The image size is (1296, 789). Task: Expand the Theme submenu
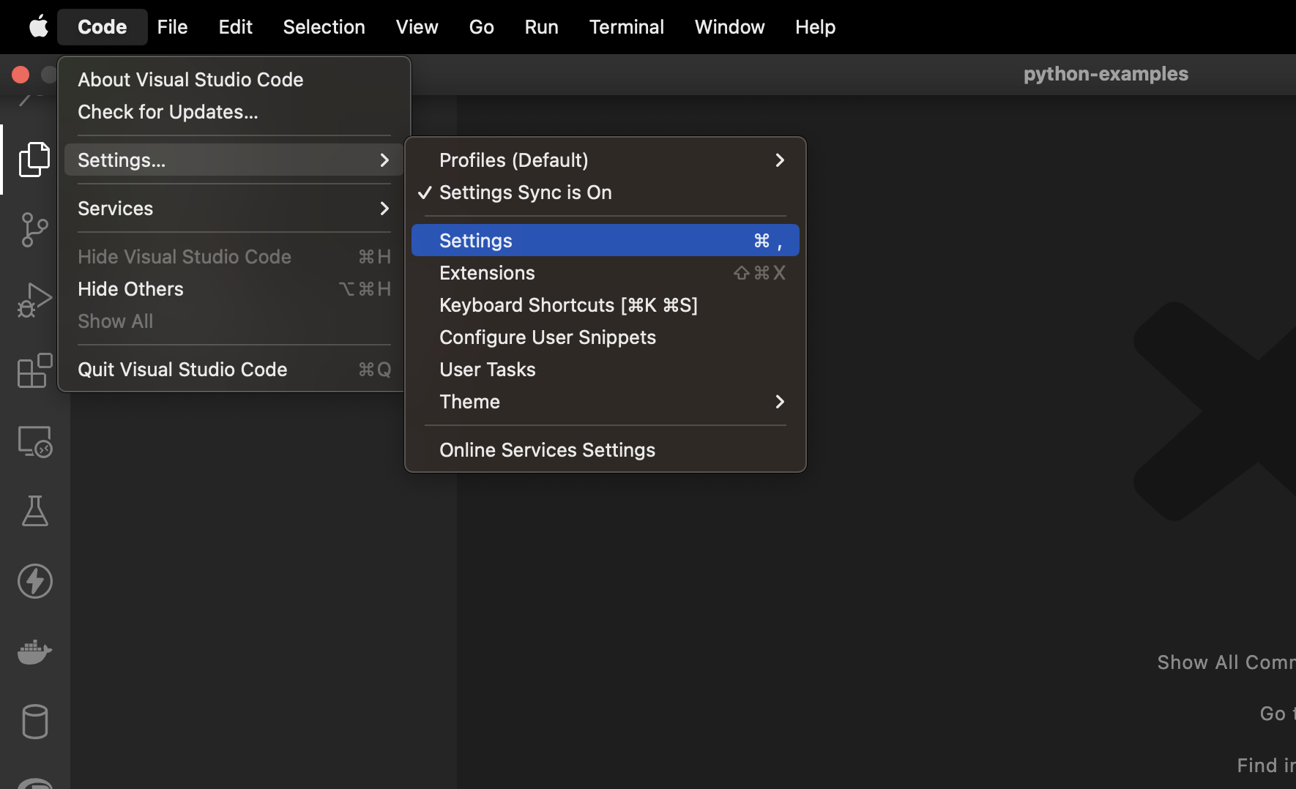(x=605, y=402)
